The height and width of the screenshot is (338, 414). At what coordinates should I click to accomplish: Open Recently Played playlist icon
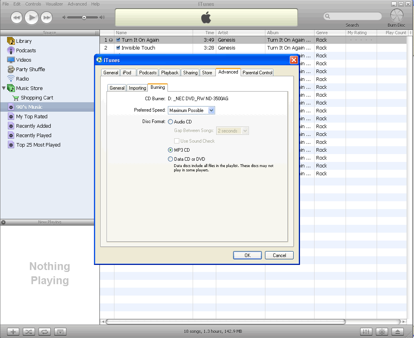click(11, 136)
